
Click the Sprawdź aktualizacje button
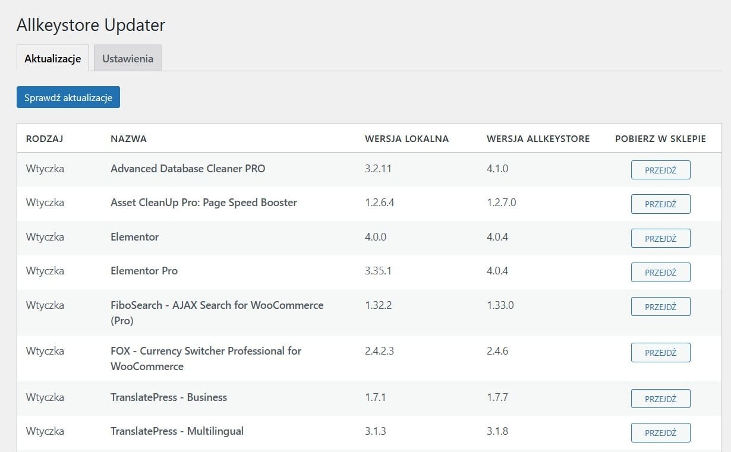68,97
